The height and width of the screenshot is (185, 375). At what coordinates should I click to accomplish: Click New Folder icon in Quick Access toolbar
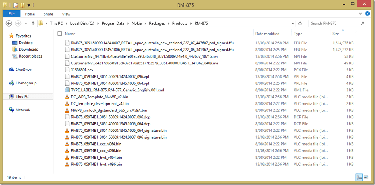23,5
